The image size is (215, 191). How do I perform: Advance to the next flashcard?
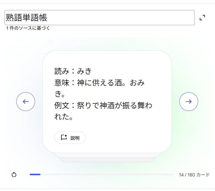189,102
